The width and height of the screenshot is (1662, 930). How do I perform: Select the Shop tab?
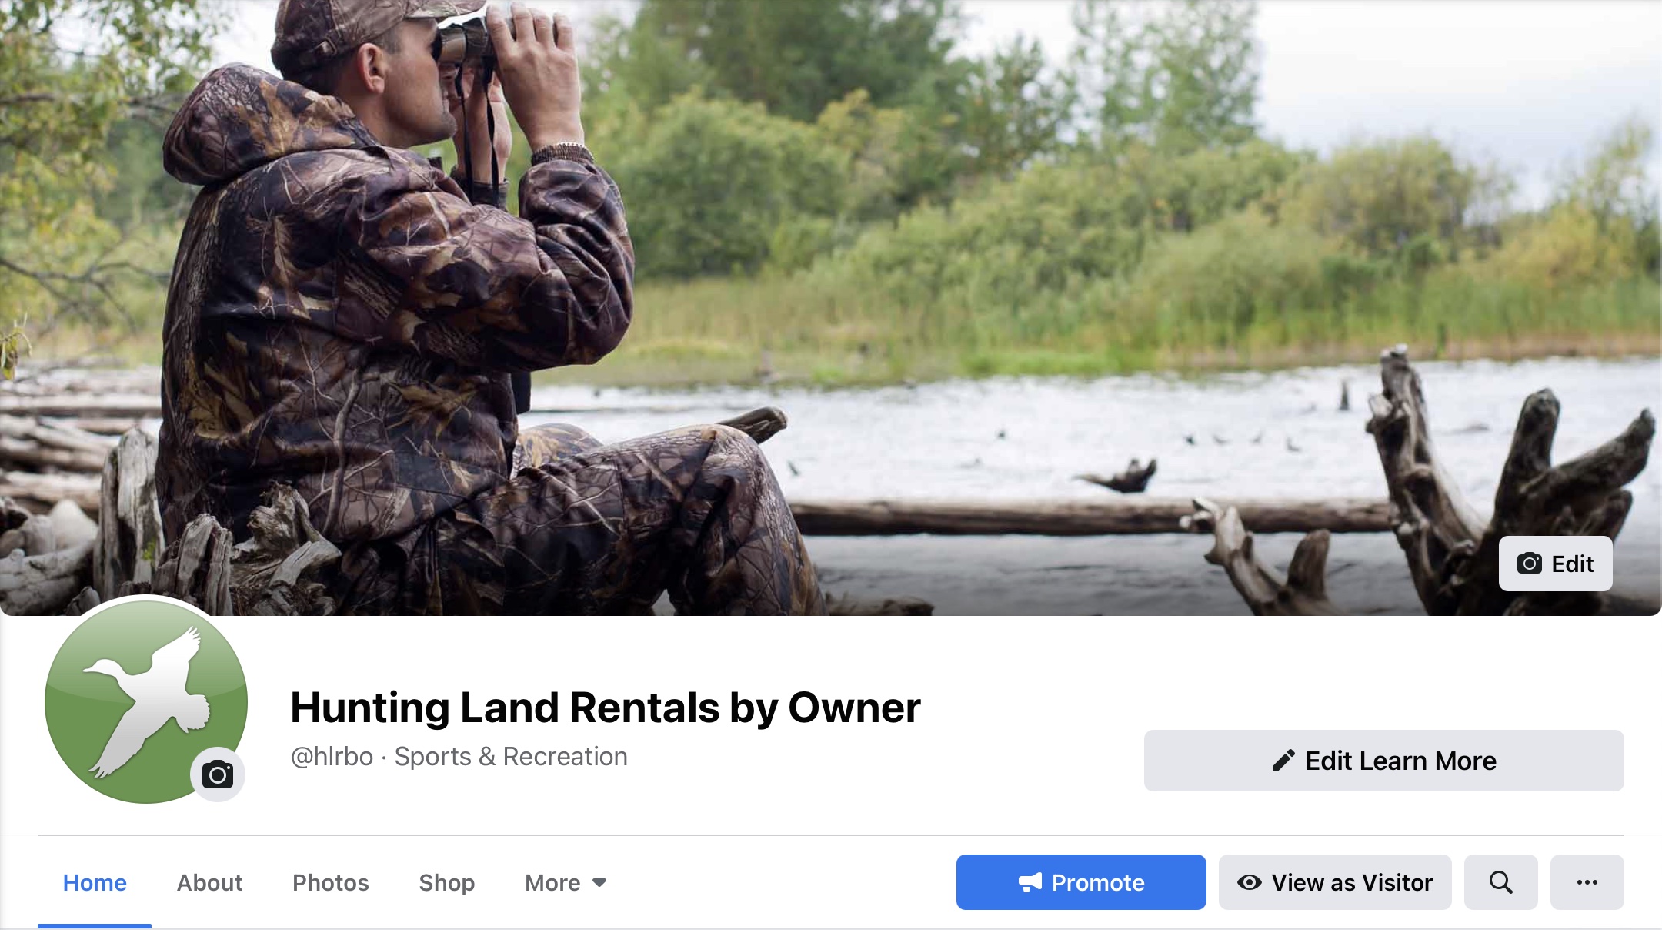pyautogui.click(x=446, y=882)
